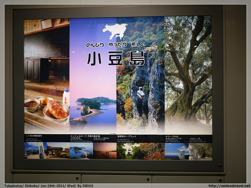Click the phone number TEL.0879-82-4260
251x188 pixels.
click(x=196, y=140)
